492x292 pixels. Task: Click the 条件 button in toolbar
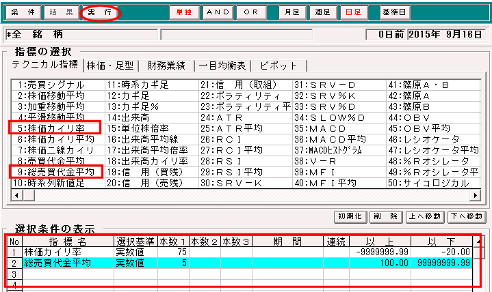[x=23, y=12]
